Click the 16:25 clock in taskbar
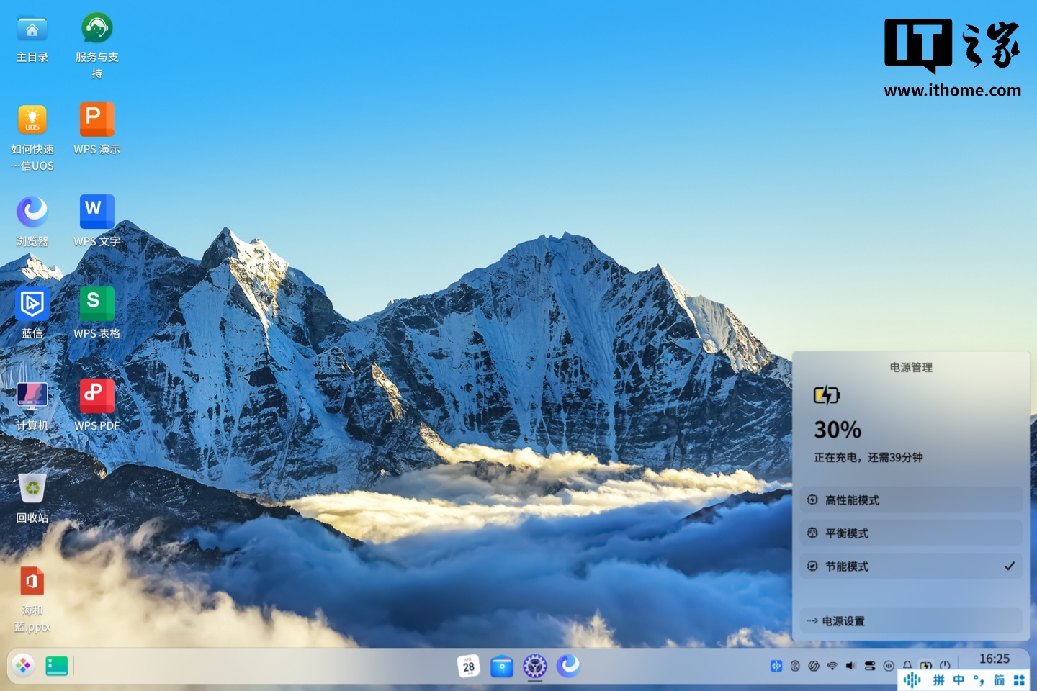Viewport: 1037px width, 691px height. point(994,659)
